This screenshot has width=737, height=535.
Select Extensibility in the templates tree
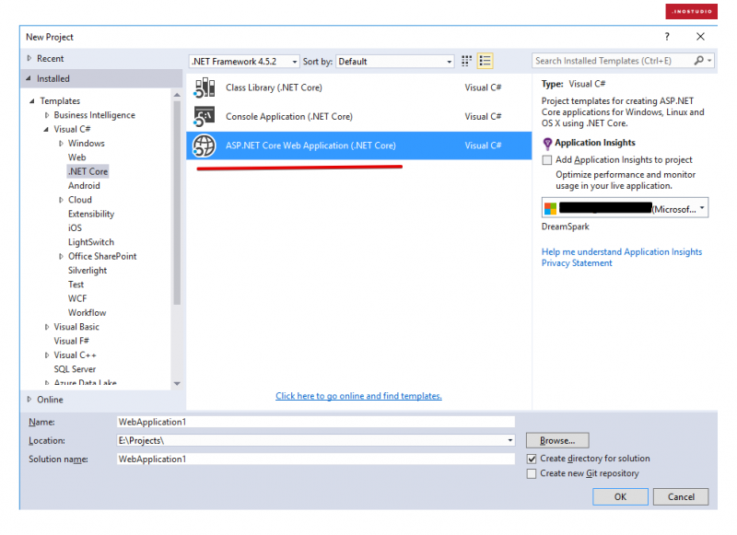[x=91, y=214]
